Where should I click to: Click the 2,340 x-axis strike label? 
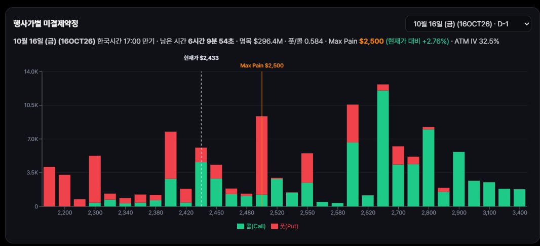(125, 213)
